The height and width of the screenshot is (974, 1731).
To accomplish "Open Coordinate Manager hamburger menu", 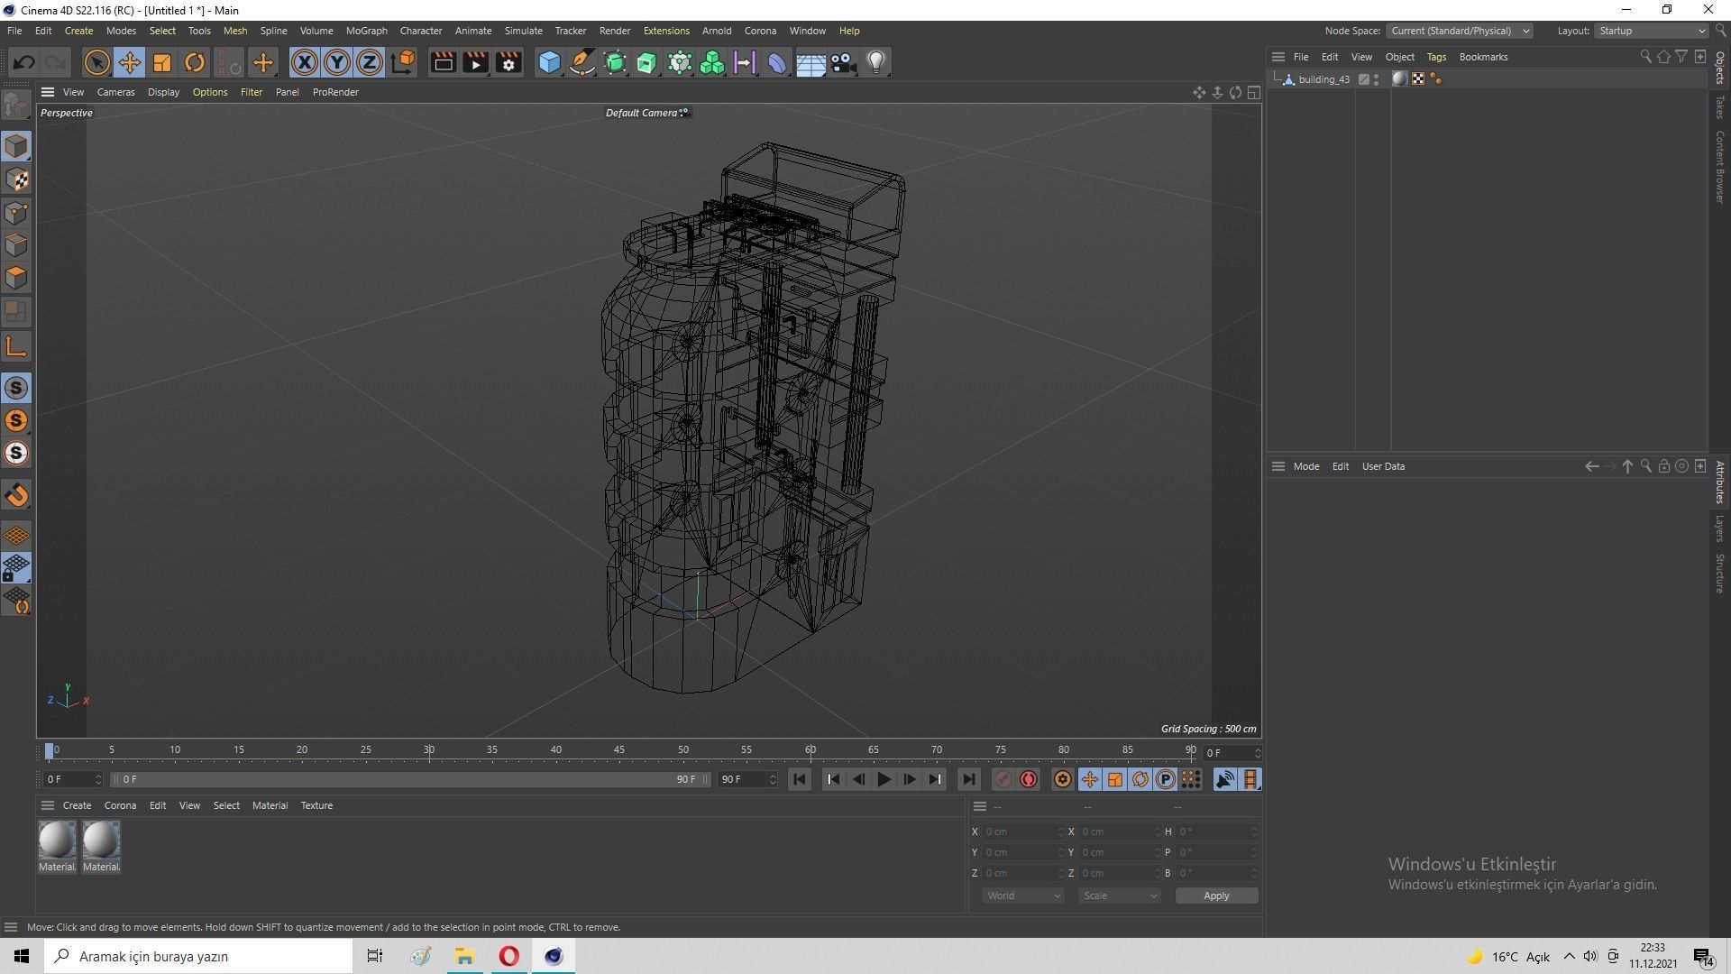I will 980,806.
